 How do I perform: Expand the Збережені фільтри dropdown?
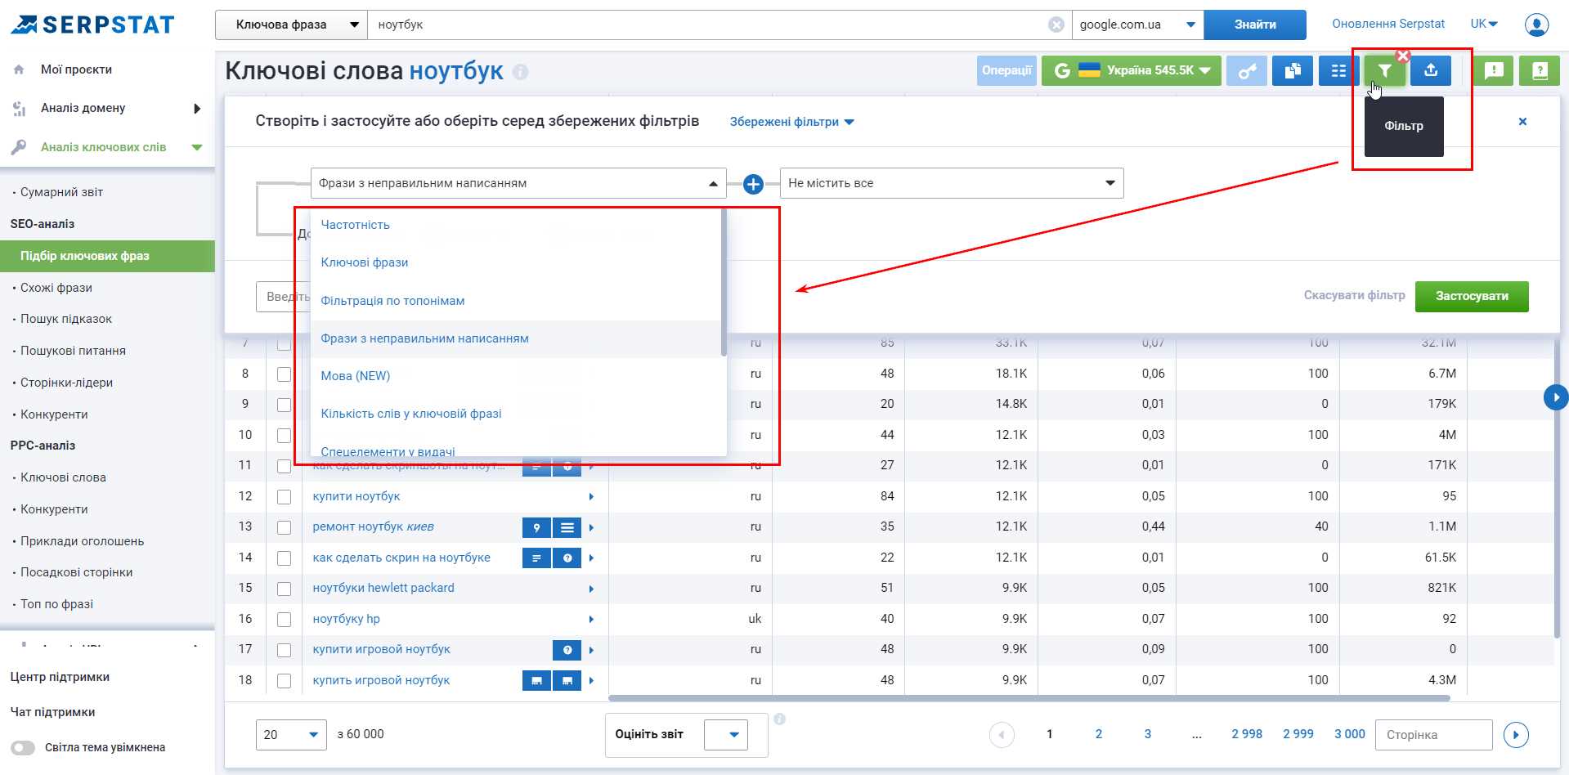(x=791, y=122)
